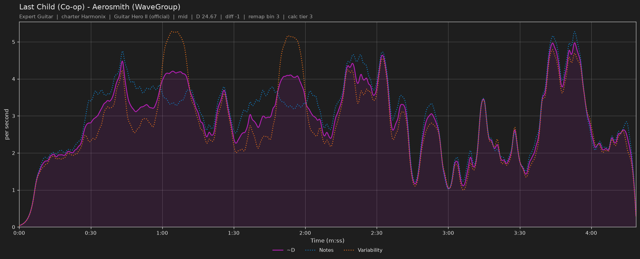
Task: Click the chart title "Last Child (Co-op) - Aerosmith (WaveGroup)"
Action: point(100,7)
